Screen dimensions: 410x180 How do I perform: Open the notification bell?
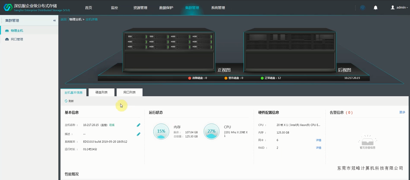tap(375, 7)
